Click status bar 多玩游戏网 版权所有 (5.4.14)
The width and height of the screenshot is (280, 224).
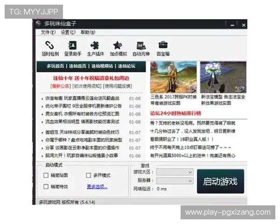[67, 203]
